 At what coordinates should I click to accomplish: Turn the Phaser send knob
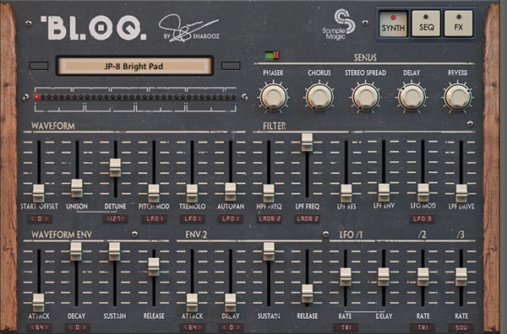point(273,96)
